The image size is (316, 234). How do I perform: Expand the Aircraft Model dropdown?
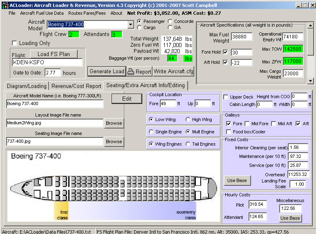click(130, 25)
